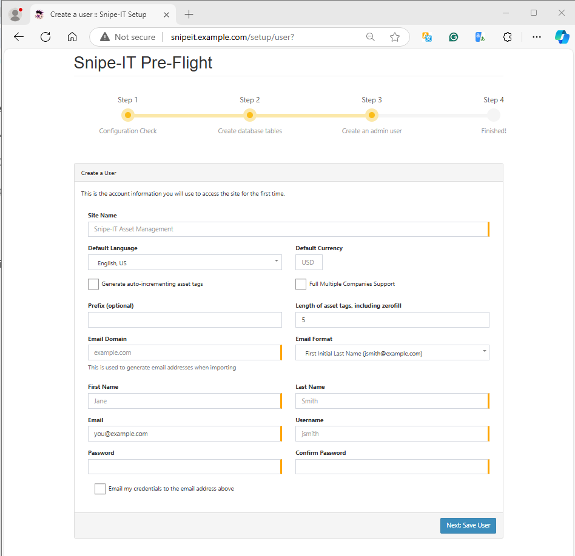Focus the Site Name field
The image size is (575, 556).
[x=289, y=230]
